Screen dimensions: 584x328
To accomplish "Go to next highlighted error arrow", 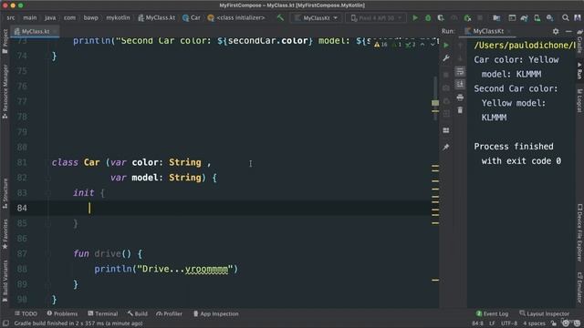I will pos(433,45).
